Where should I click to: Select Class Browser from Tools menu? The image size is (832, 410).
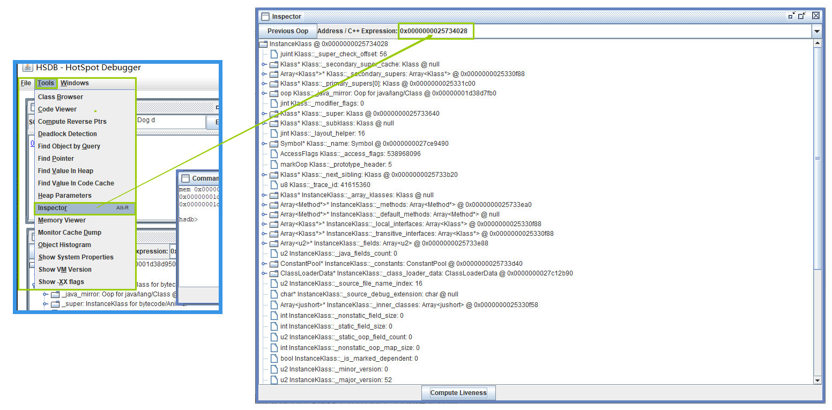(85, 97)
